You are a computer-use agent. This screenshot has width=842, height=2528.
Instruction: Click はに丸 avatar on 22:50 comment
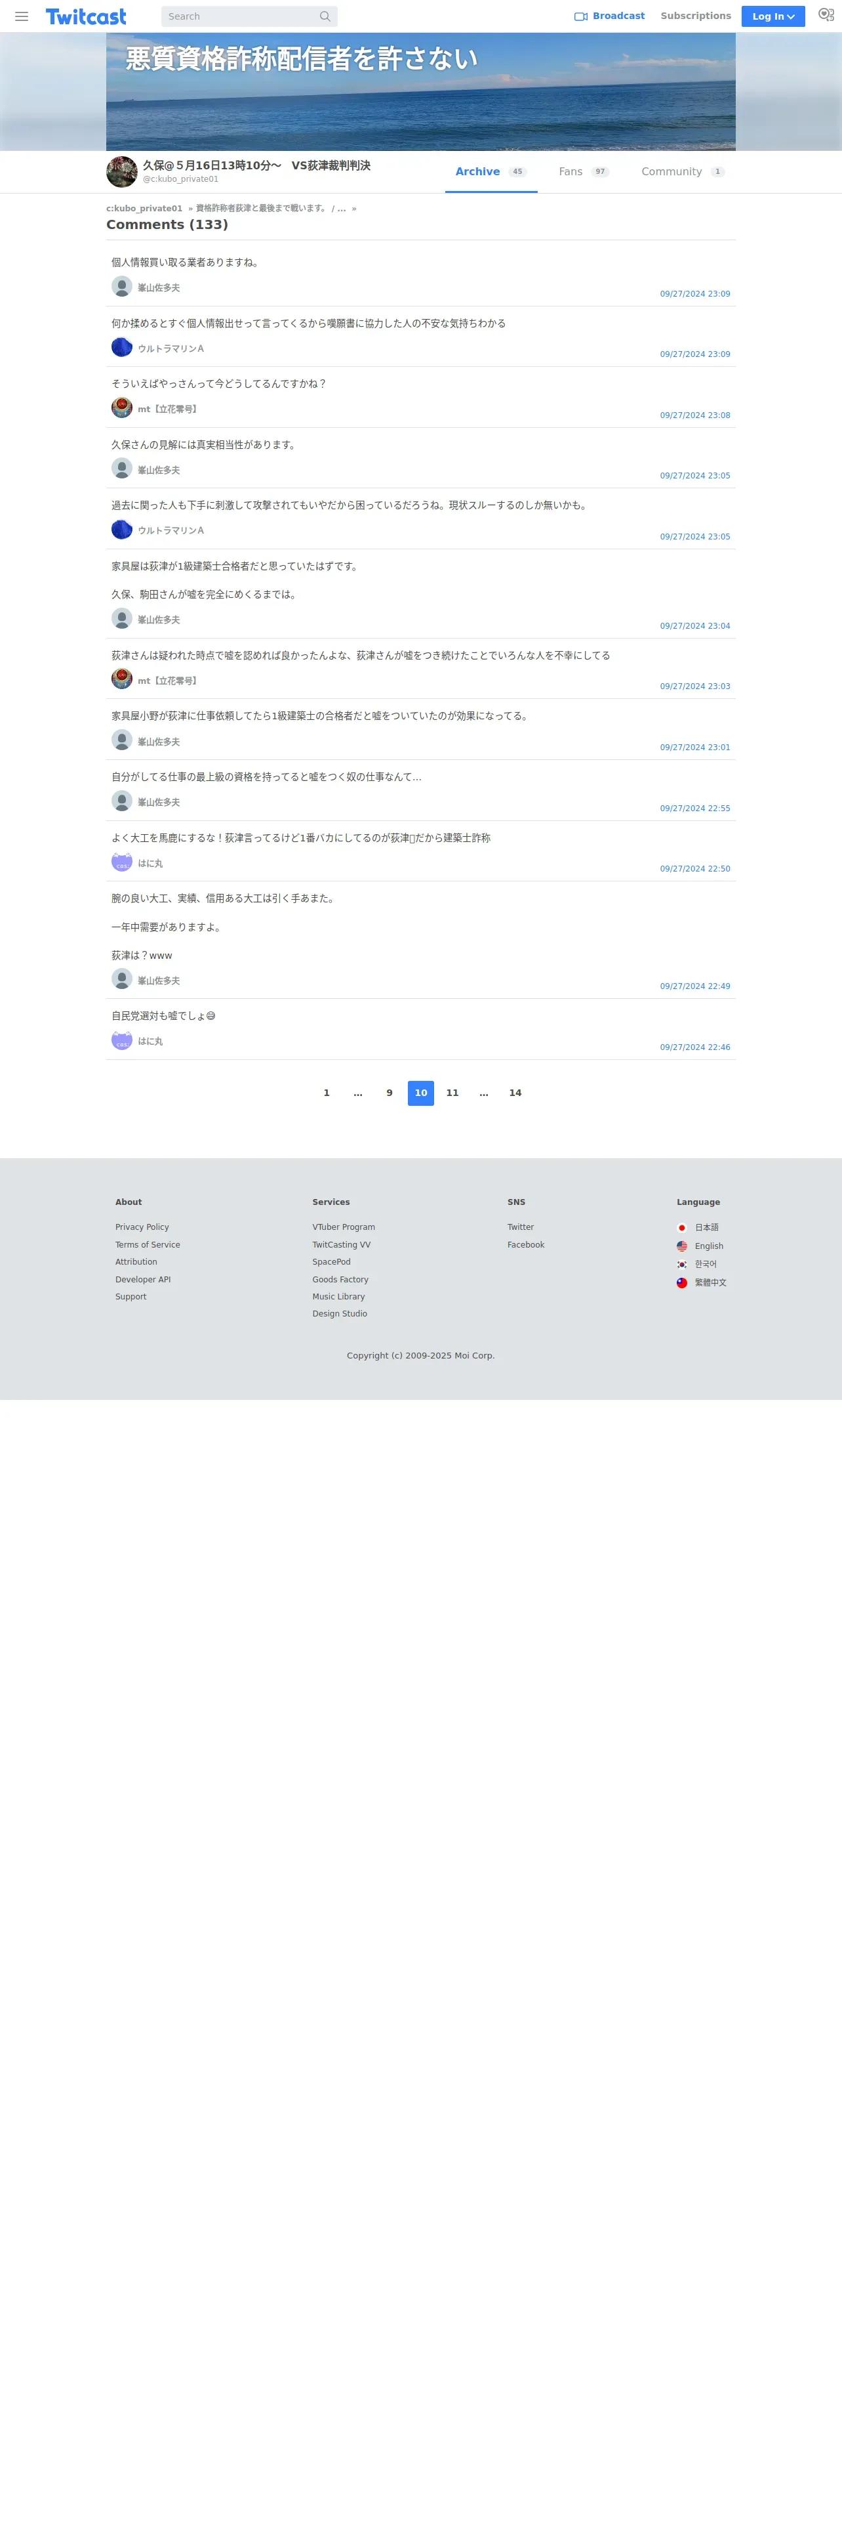pyautogui.click(x=121, y=862)
